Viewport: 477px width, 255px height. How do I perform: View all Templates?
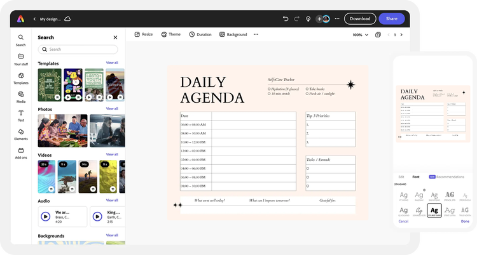[x=112, y=63]
